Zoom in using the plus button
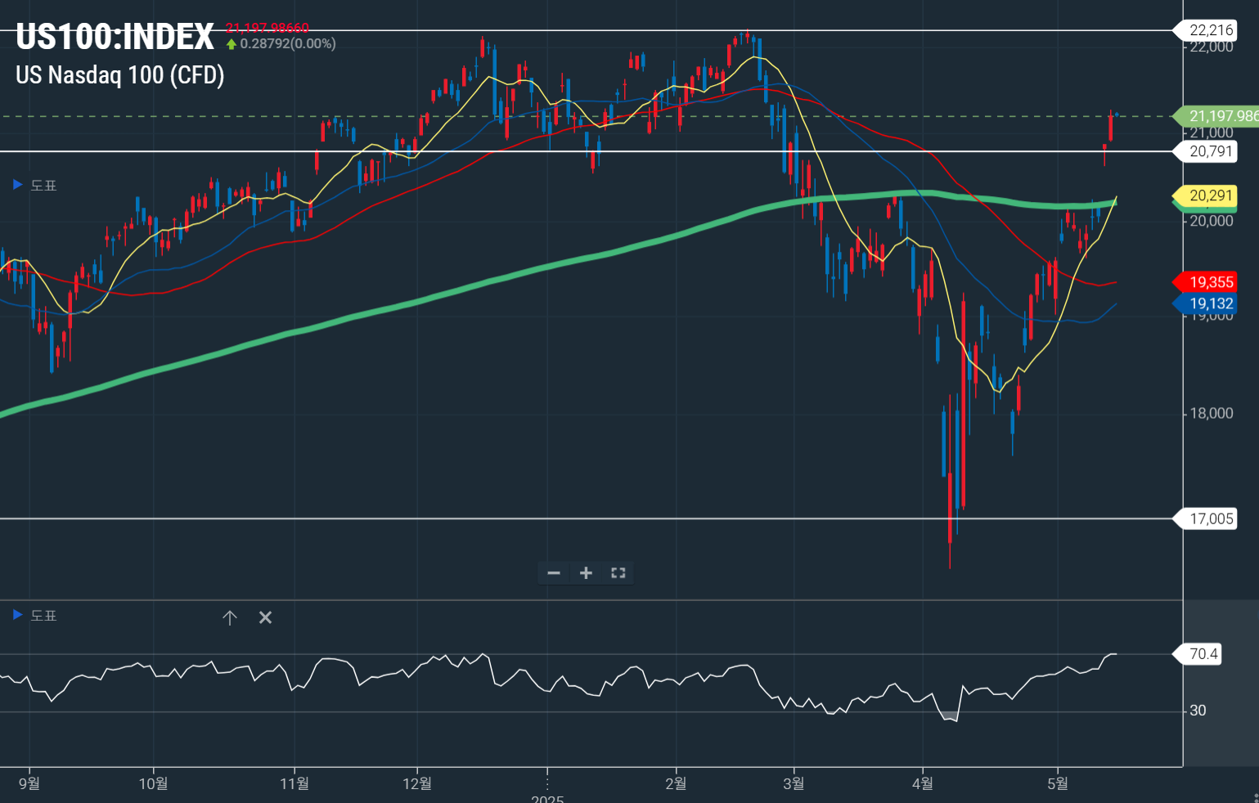The image size is (1259, 803). (x=586, y=573)
